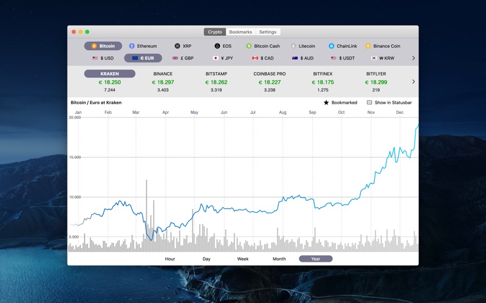Select the COINBASE PRO exchange
Viewport: 486px width, 303px height.
270,74
